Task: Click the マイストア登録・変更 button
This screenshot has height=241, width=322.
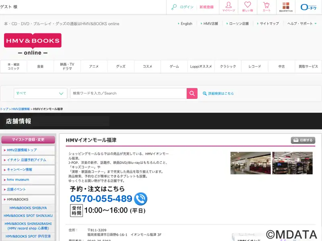Action: (28, 140)
